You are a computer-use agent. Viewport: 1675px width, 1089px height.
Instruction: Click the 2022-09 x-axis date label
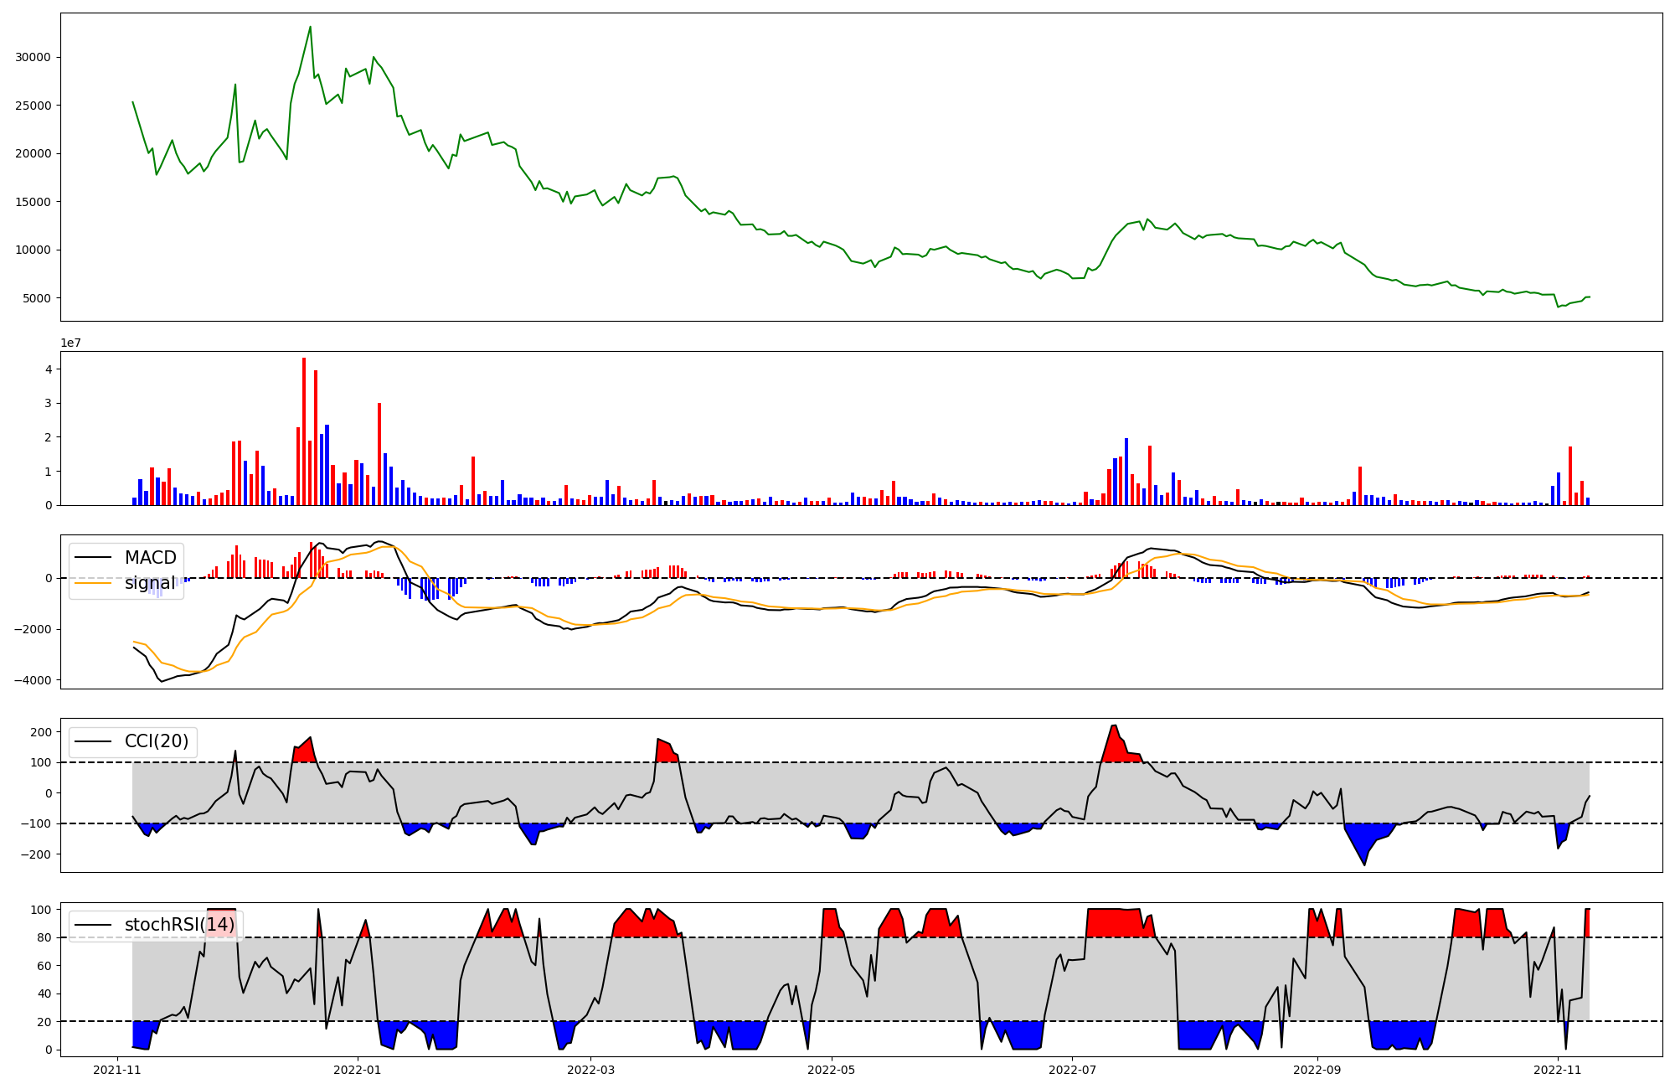1317,1070
